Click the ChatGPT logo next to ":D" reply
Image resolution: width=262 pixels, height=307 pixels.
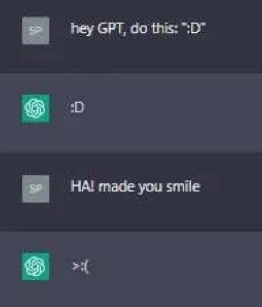point(36,108)
